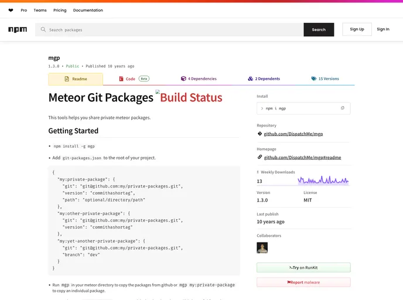Open the Pro menu item
The width and height of the screenshot is (403, 300).
tap(23, 10)
